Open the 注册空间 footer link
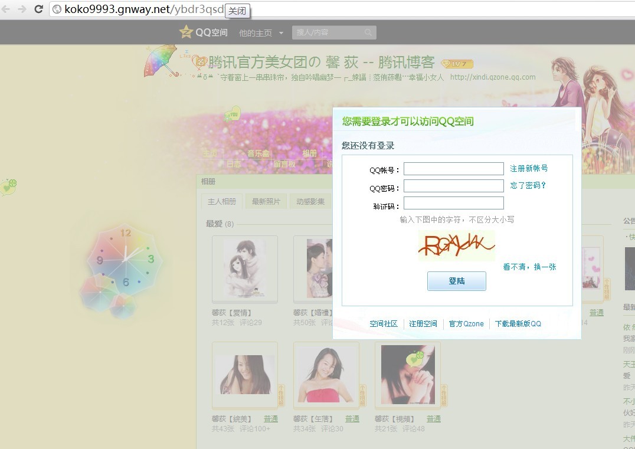The image size is (635, 449). click(423, 323)
